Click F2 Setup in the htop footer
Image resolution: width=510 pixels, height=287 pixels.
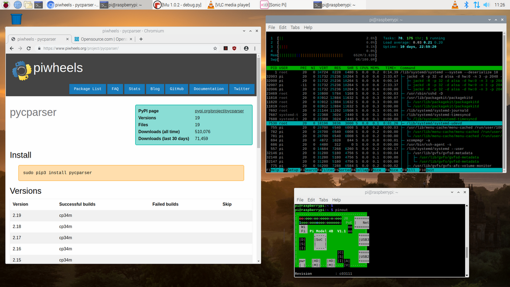click(x=291, y=170)
